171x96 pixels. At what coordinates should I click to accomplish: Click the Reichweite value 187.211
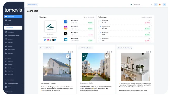click(x=104, y=23)
